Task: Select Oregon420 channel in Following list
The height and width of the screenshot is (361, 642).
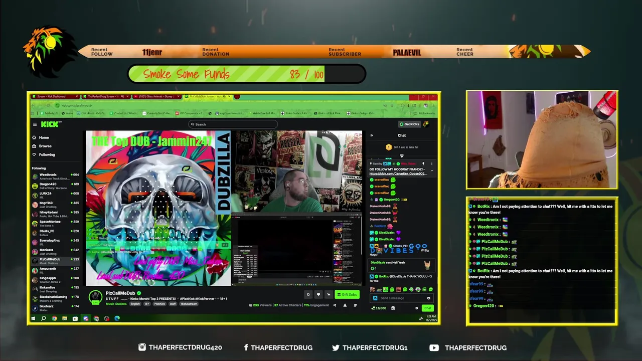Action: (56, 186)
